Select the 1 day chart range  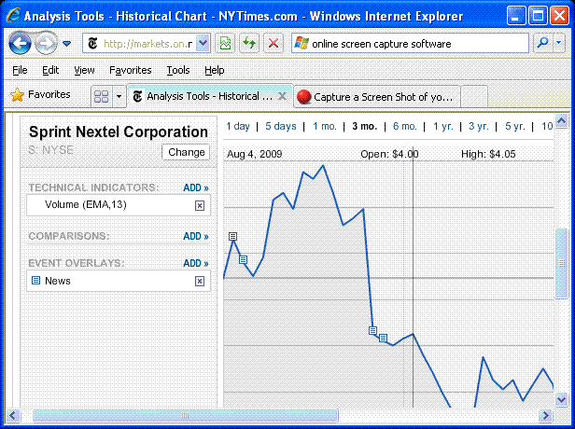point(238,127)
